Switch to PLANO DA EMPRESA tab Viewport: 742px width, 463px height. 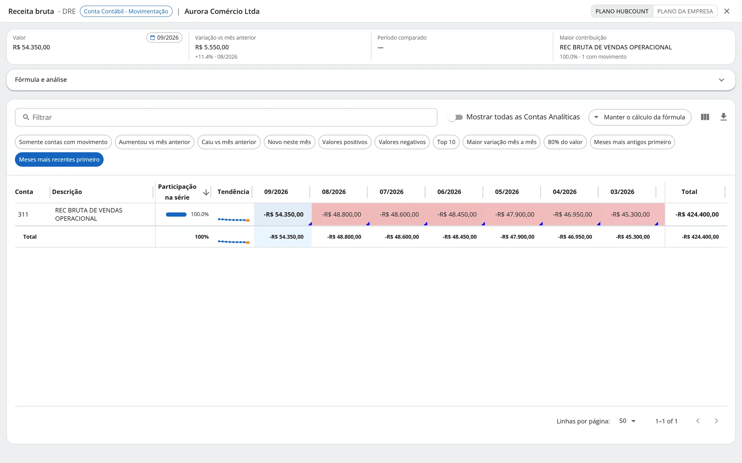coord(685,11)
